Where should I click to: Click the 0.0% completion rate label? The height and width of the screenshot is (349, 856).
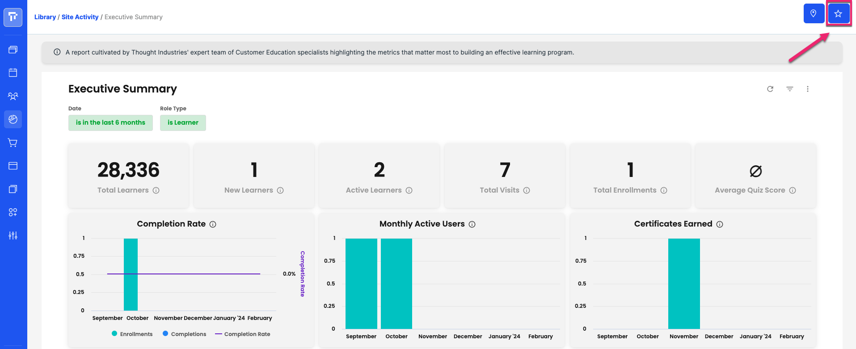(x=289, y=274)
